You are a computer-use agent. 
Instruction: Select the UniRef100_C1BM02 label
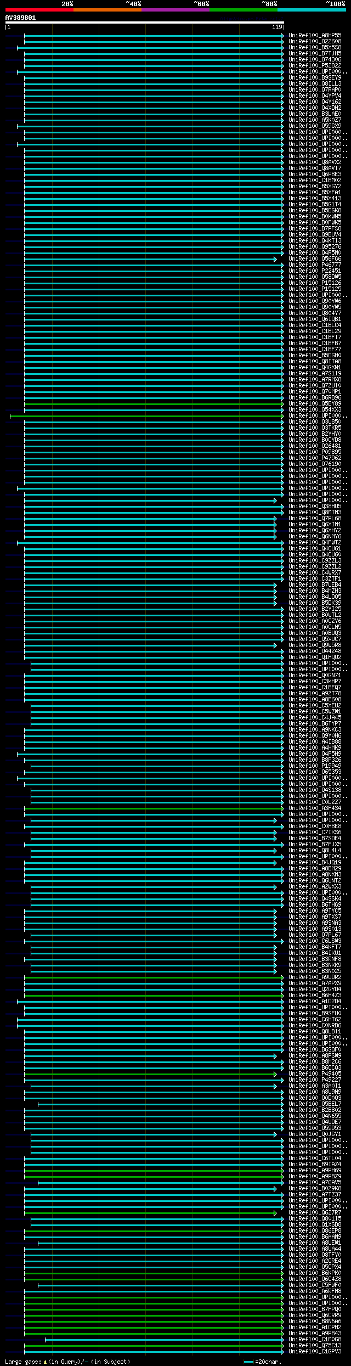[315, 180]
